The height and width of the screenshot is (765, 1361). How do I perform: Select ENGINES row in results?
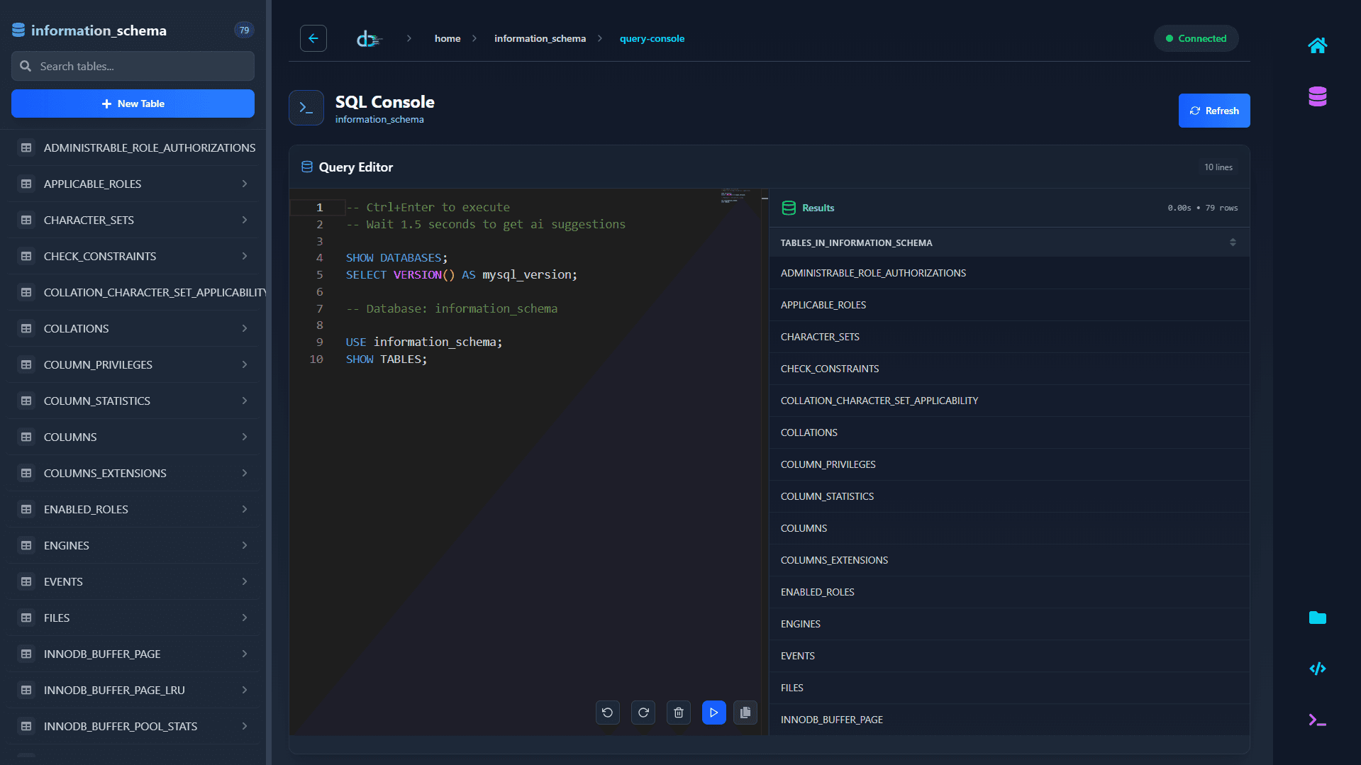pos(1009,624)
